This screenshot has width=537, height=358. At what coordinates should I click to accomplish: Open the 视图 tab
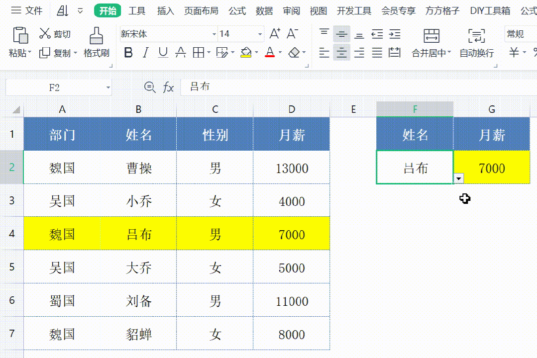[x=318, y=11]
